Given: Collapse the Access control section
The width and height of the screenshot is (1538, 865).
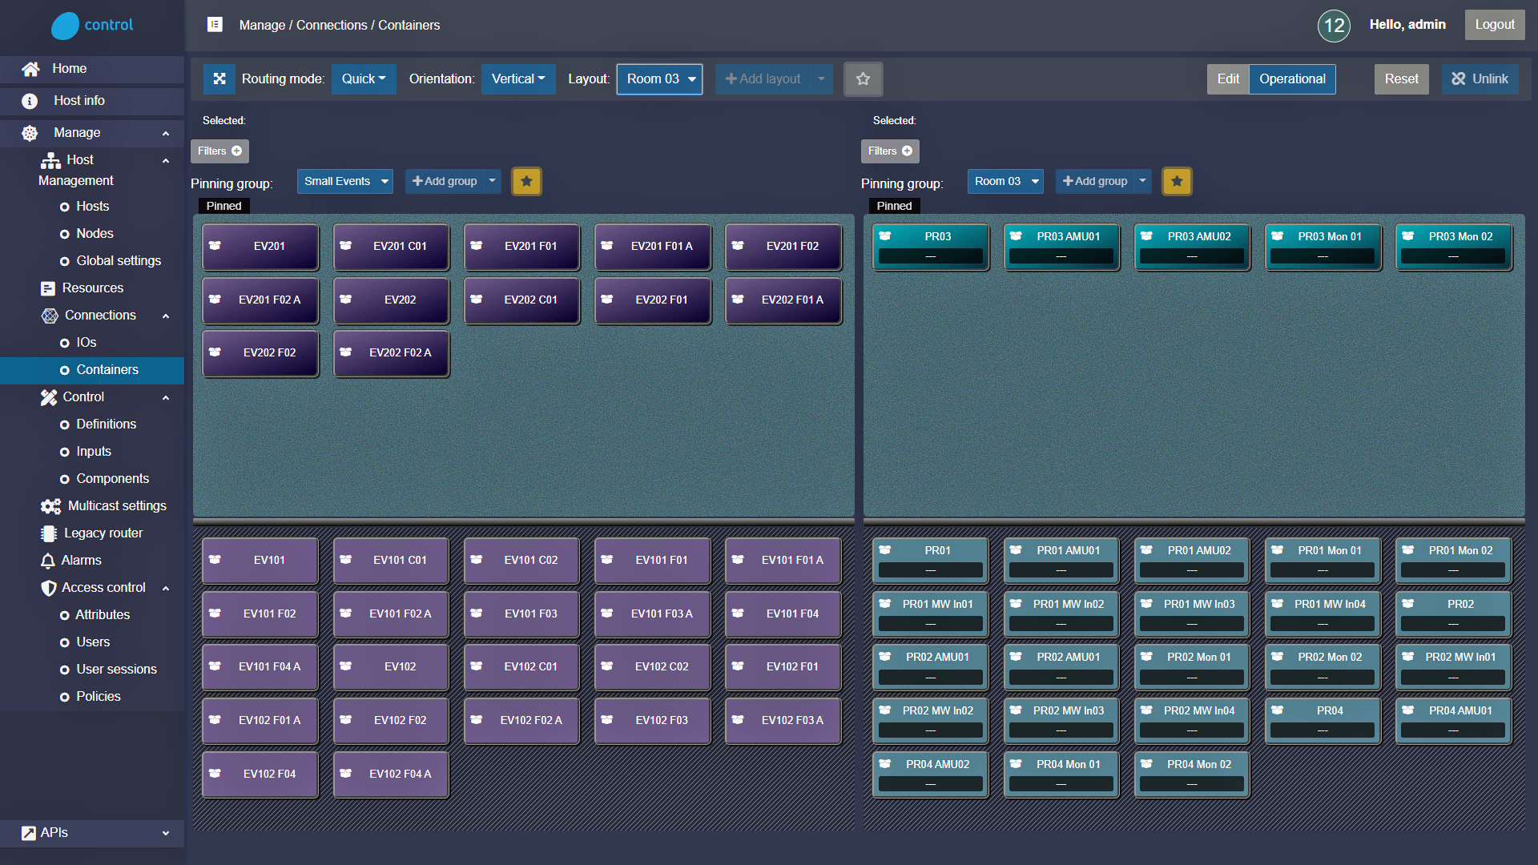Looking at the screenshot, I should point(166,588).
